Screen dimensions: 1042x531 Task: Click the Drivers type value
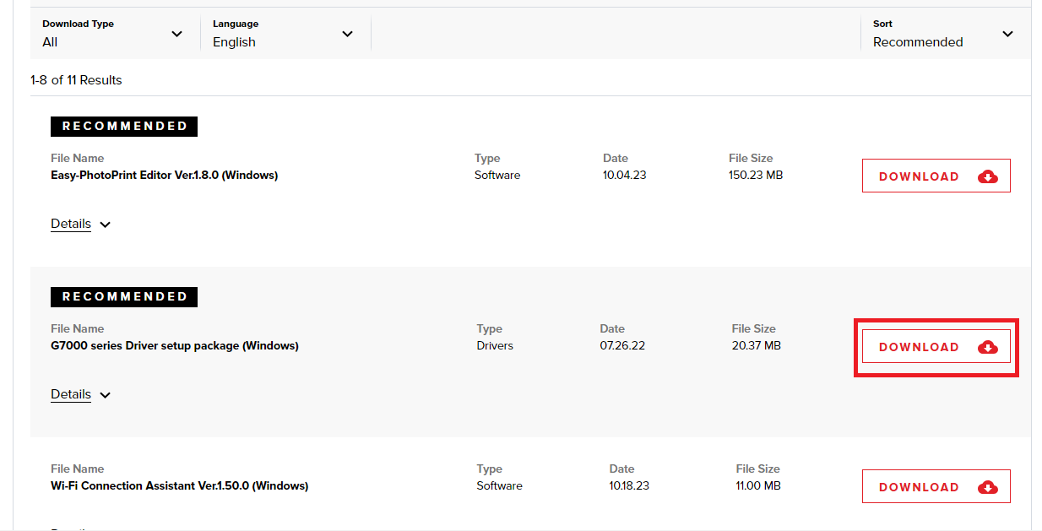495,346
